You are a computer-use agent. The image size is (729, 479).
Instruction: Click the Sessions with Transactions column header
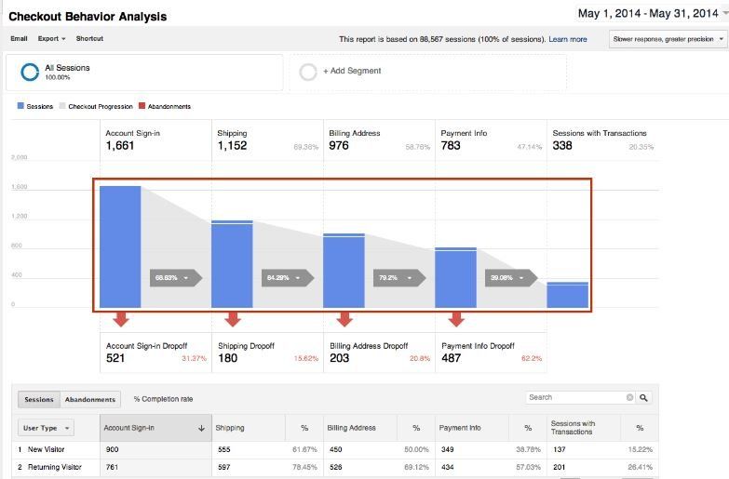(584, 428)
